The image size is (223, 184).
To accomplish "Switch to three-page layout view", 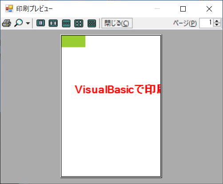I will click(x=66, y=23).
